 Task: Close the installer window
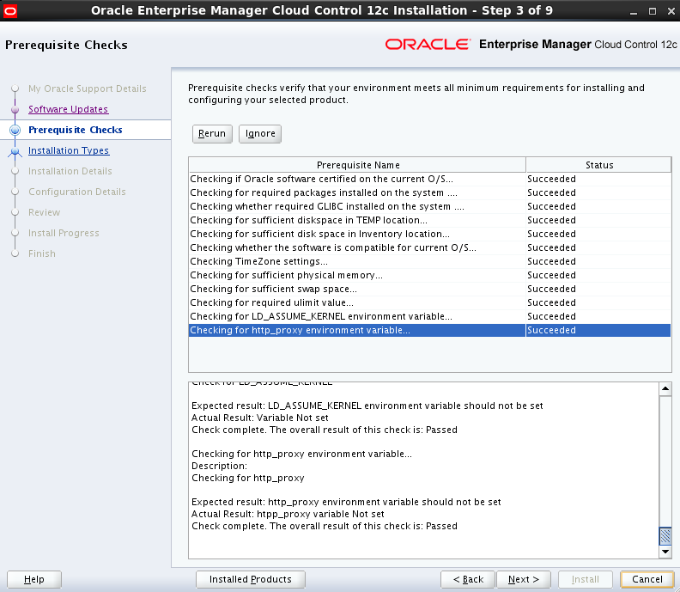671,11
